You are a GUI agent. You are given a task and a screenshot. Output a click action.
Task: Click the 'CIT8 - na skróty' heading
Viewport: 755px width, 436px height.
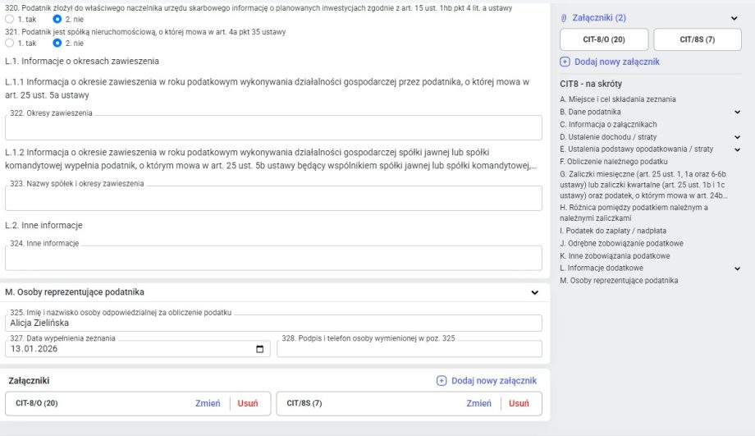[591, 84]
